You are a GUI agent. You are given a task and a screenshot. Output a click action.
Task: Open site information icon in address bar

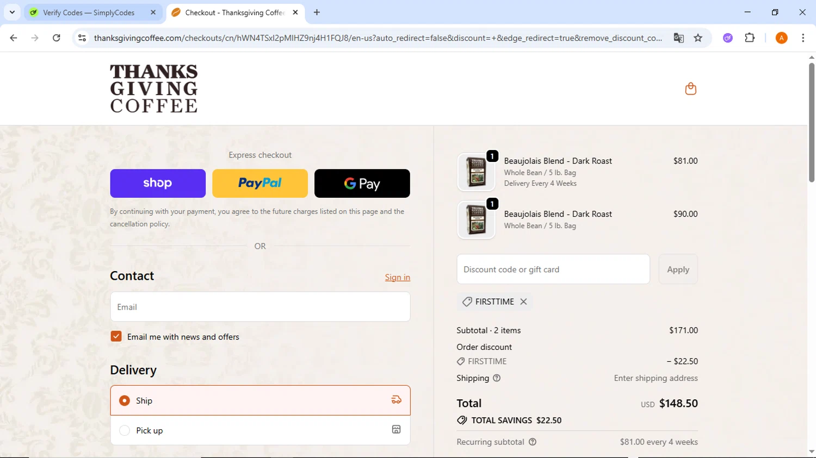pyautogui.click(x=82, y=38)
